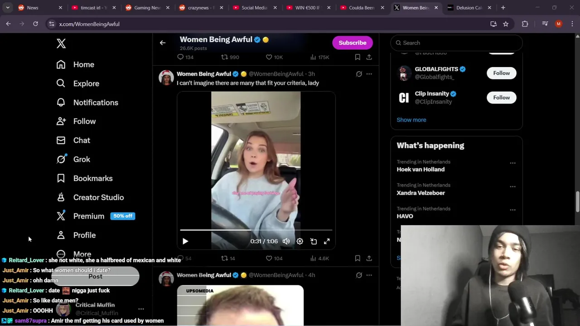Open Grok actions on the 4h post

coord(359,275)
